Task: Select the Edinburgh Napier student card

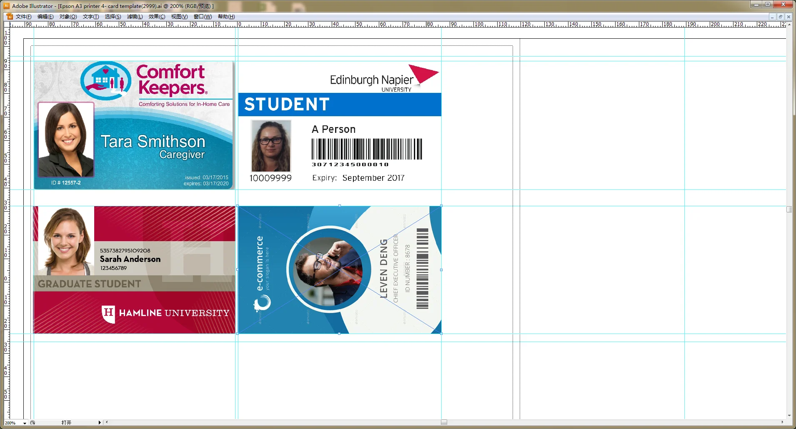Action: [339, 125]
